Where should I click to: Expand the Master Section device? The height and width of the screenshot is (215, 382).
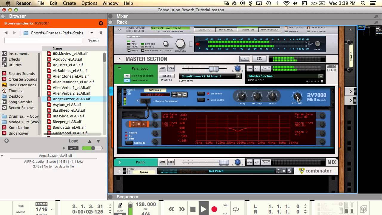[120, 59]
